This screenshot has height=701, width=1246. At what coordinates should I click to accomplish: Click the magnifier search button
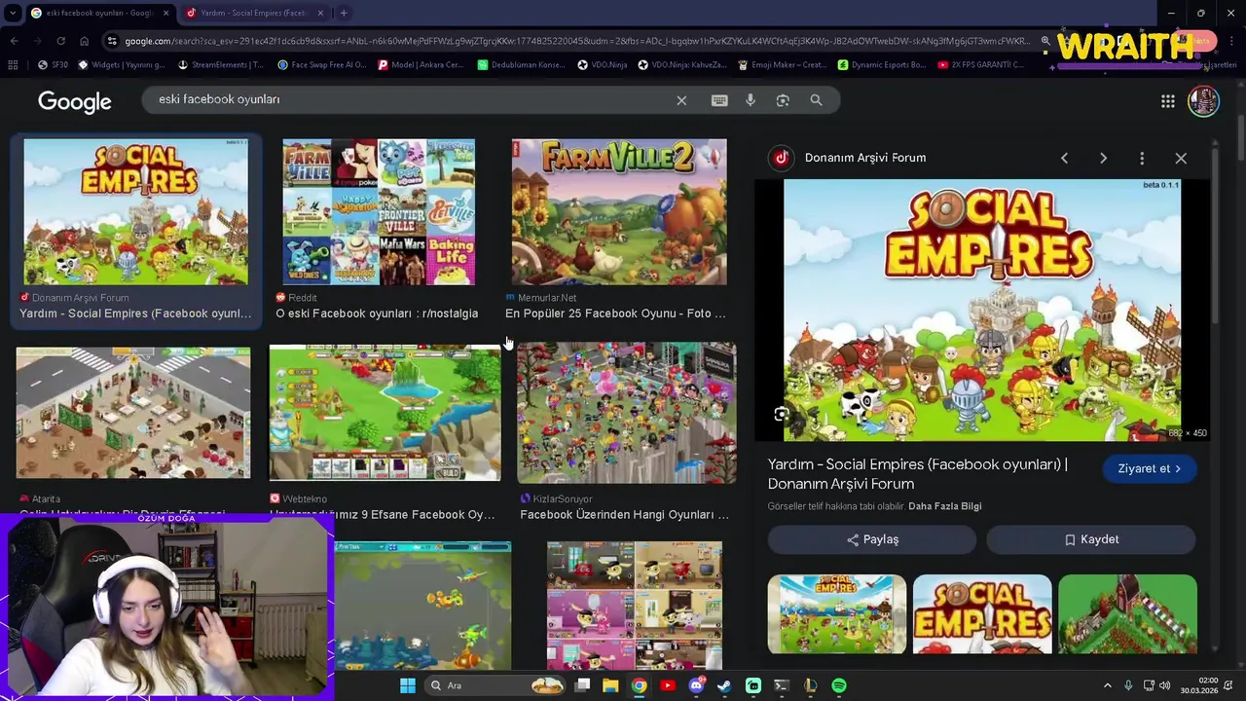[x=816, y=100]
